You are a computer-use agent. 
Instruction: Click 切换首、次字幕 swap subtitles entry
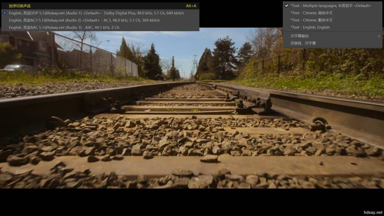(x=332, y=43)
